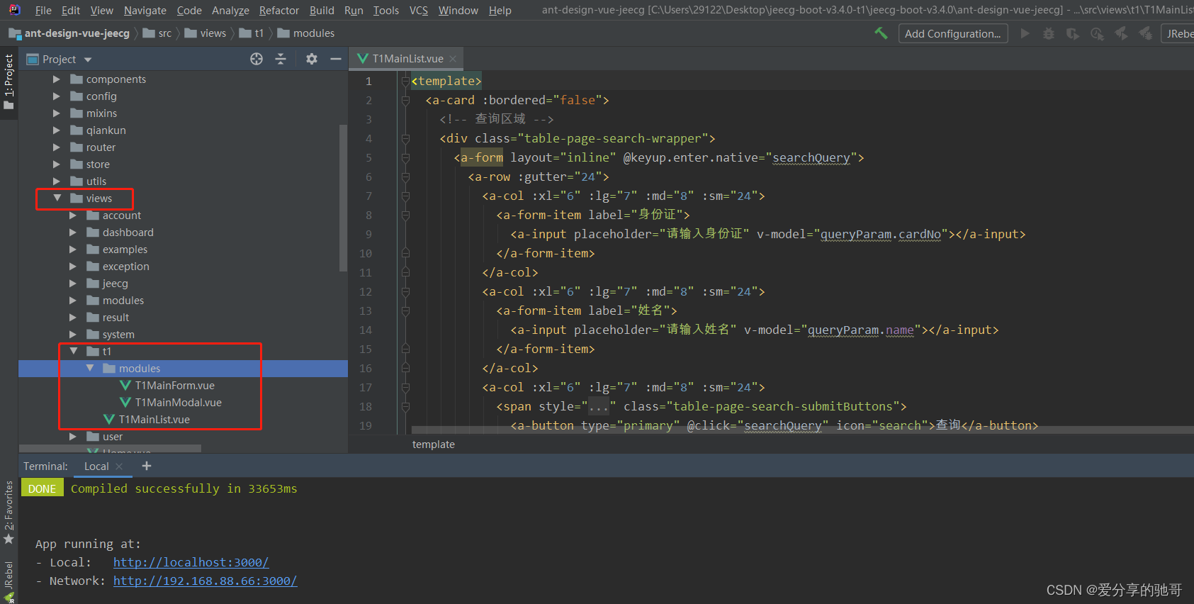Open the Tools menu
The image size is (1194, 604).
tap(386, 10)
